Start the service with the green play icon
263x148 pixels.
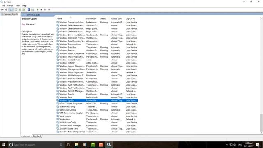37,9
